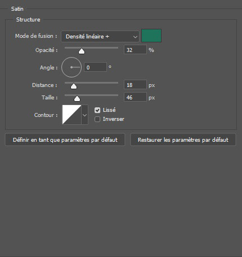This screenshot has width=242, height=257.
Task: Open the Mode de fusion dropdown
Action: [x=100, y=36]
